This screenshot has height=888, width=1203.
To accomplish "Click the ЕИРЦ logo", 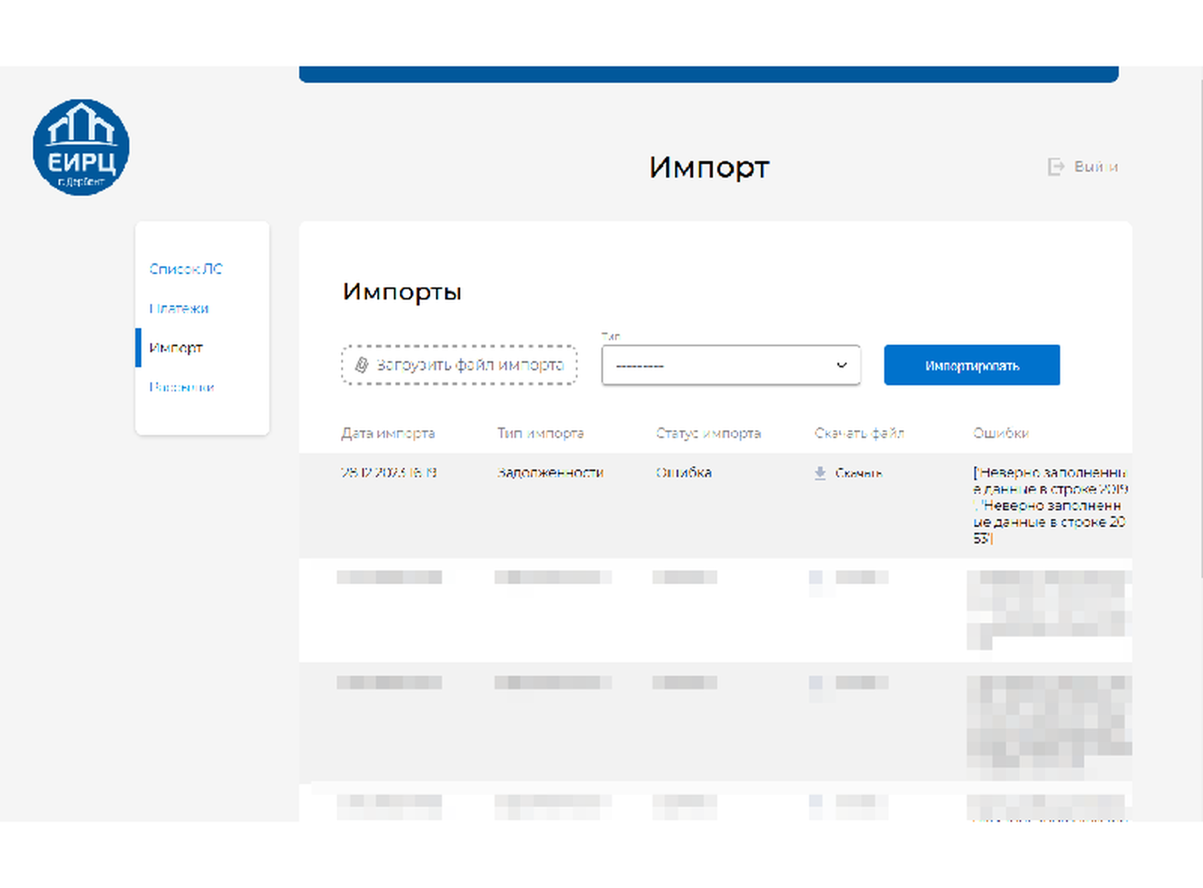I will tap(81, 148).
